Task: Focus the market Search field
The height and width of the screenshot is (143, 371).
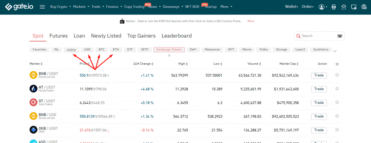Action: click(320, 36)
